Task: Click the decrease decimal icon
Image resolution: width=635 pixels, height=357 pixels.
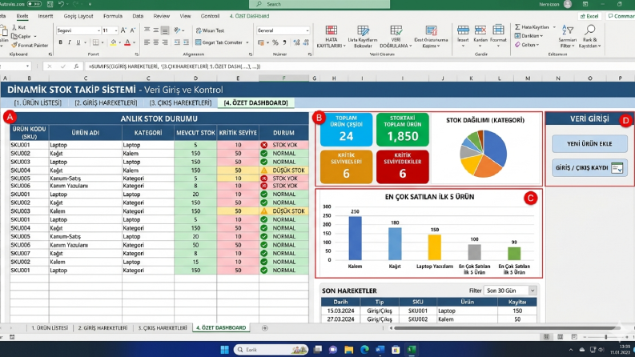Action: 306,42
